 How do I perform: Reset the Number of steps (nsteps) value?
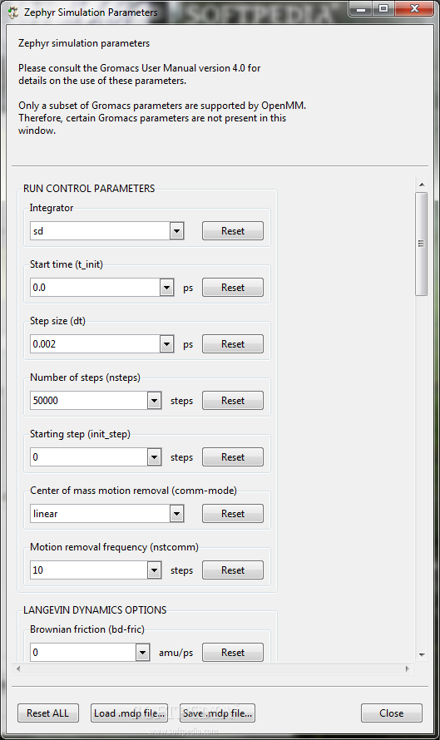pos(233,401)
